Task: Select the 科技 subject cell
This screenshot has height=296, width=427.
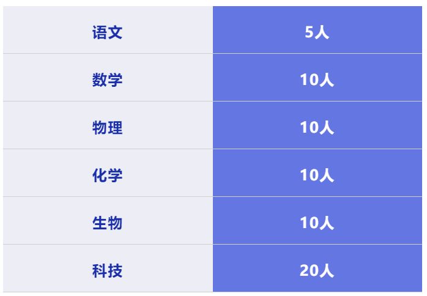Action: 108,268
